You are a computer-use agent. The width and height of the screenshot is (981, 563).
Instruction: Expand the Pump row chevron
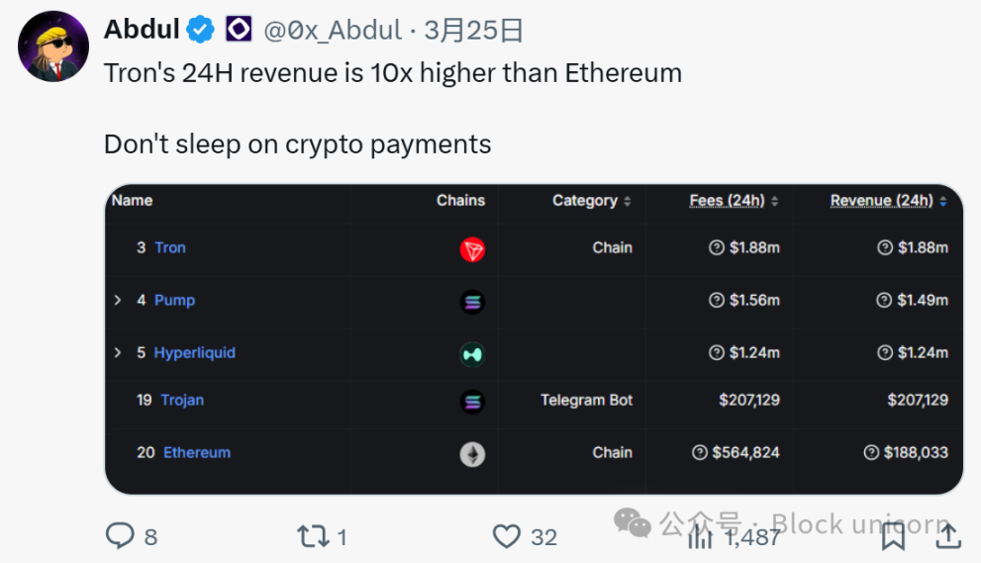[x=118, y=301]
